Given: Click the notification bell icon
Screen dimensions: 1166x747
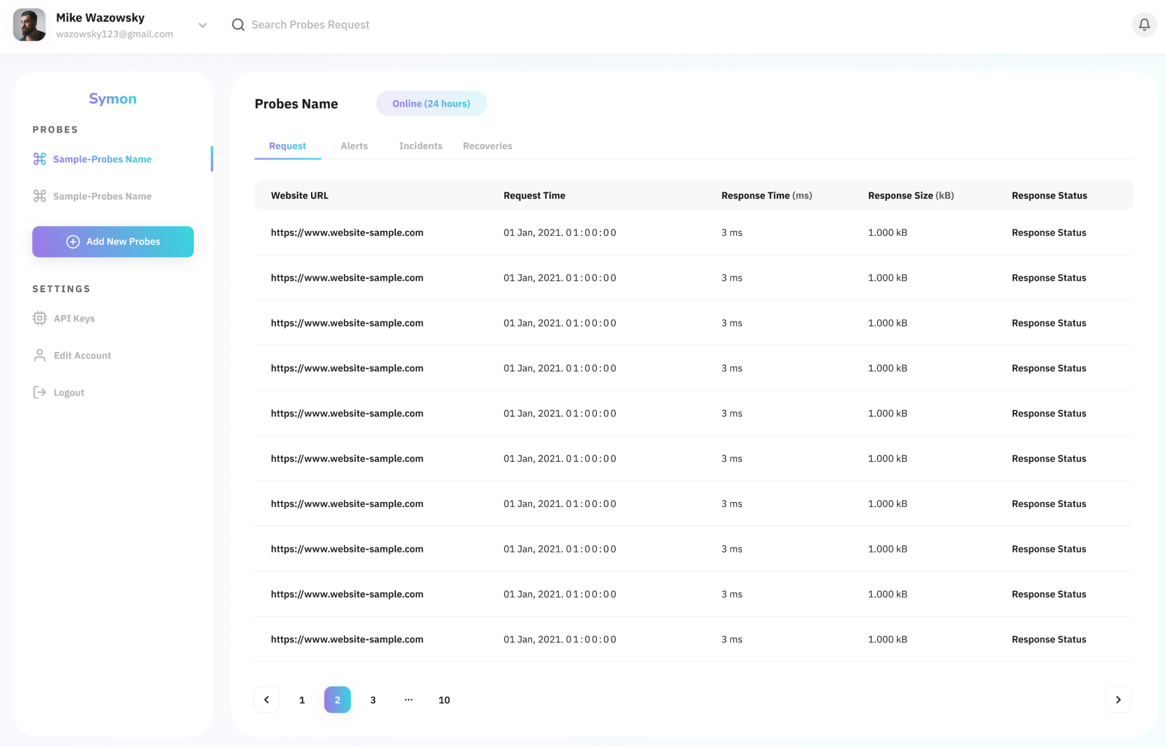Looking at the screenshot, I should pos(1144,25).
